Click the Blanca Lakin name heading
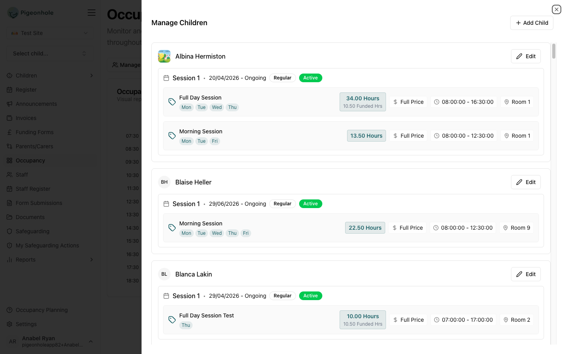 tap(193, 274)
